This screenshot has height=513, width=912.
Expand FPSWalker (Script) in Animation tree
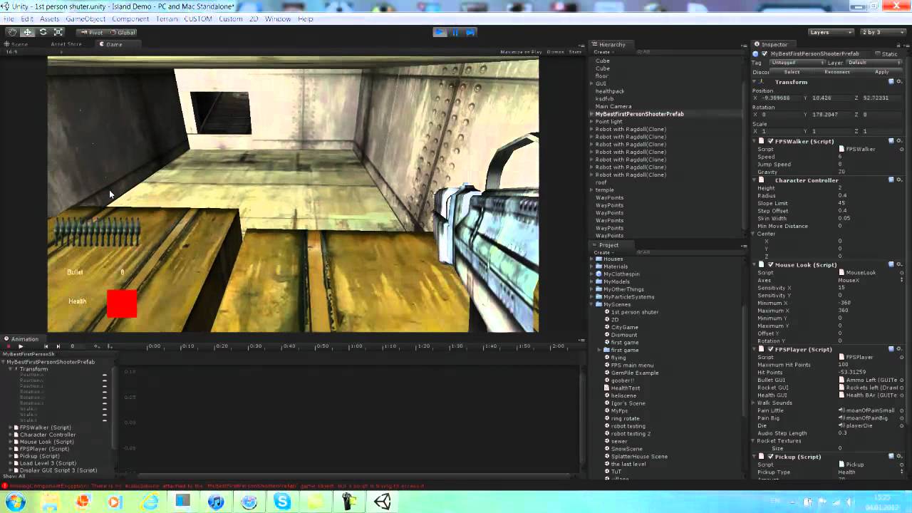coord(10,427)
